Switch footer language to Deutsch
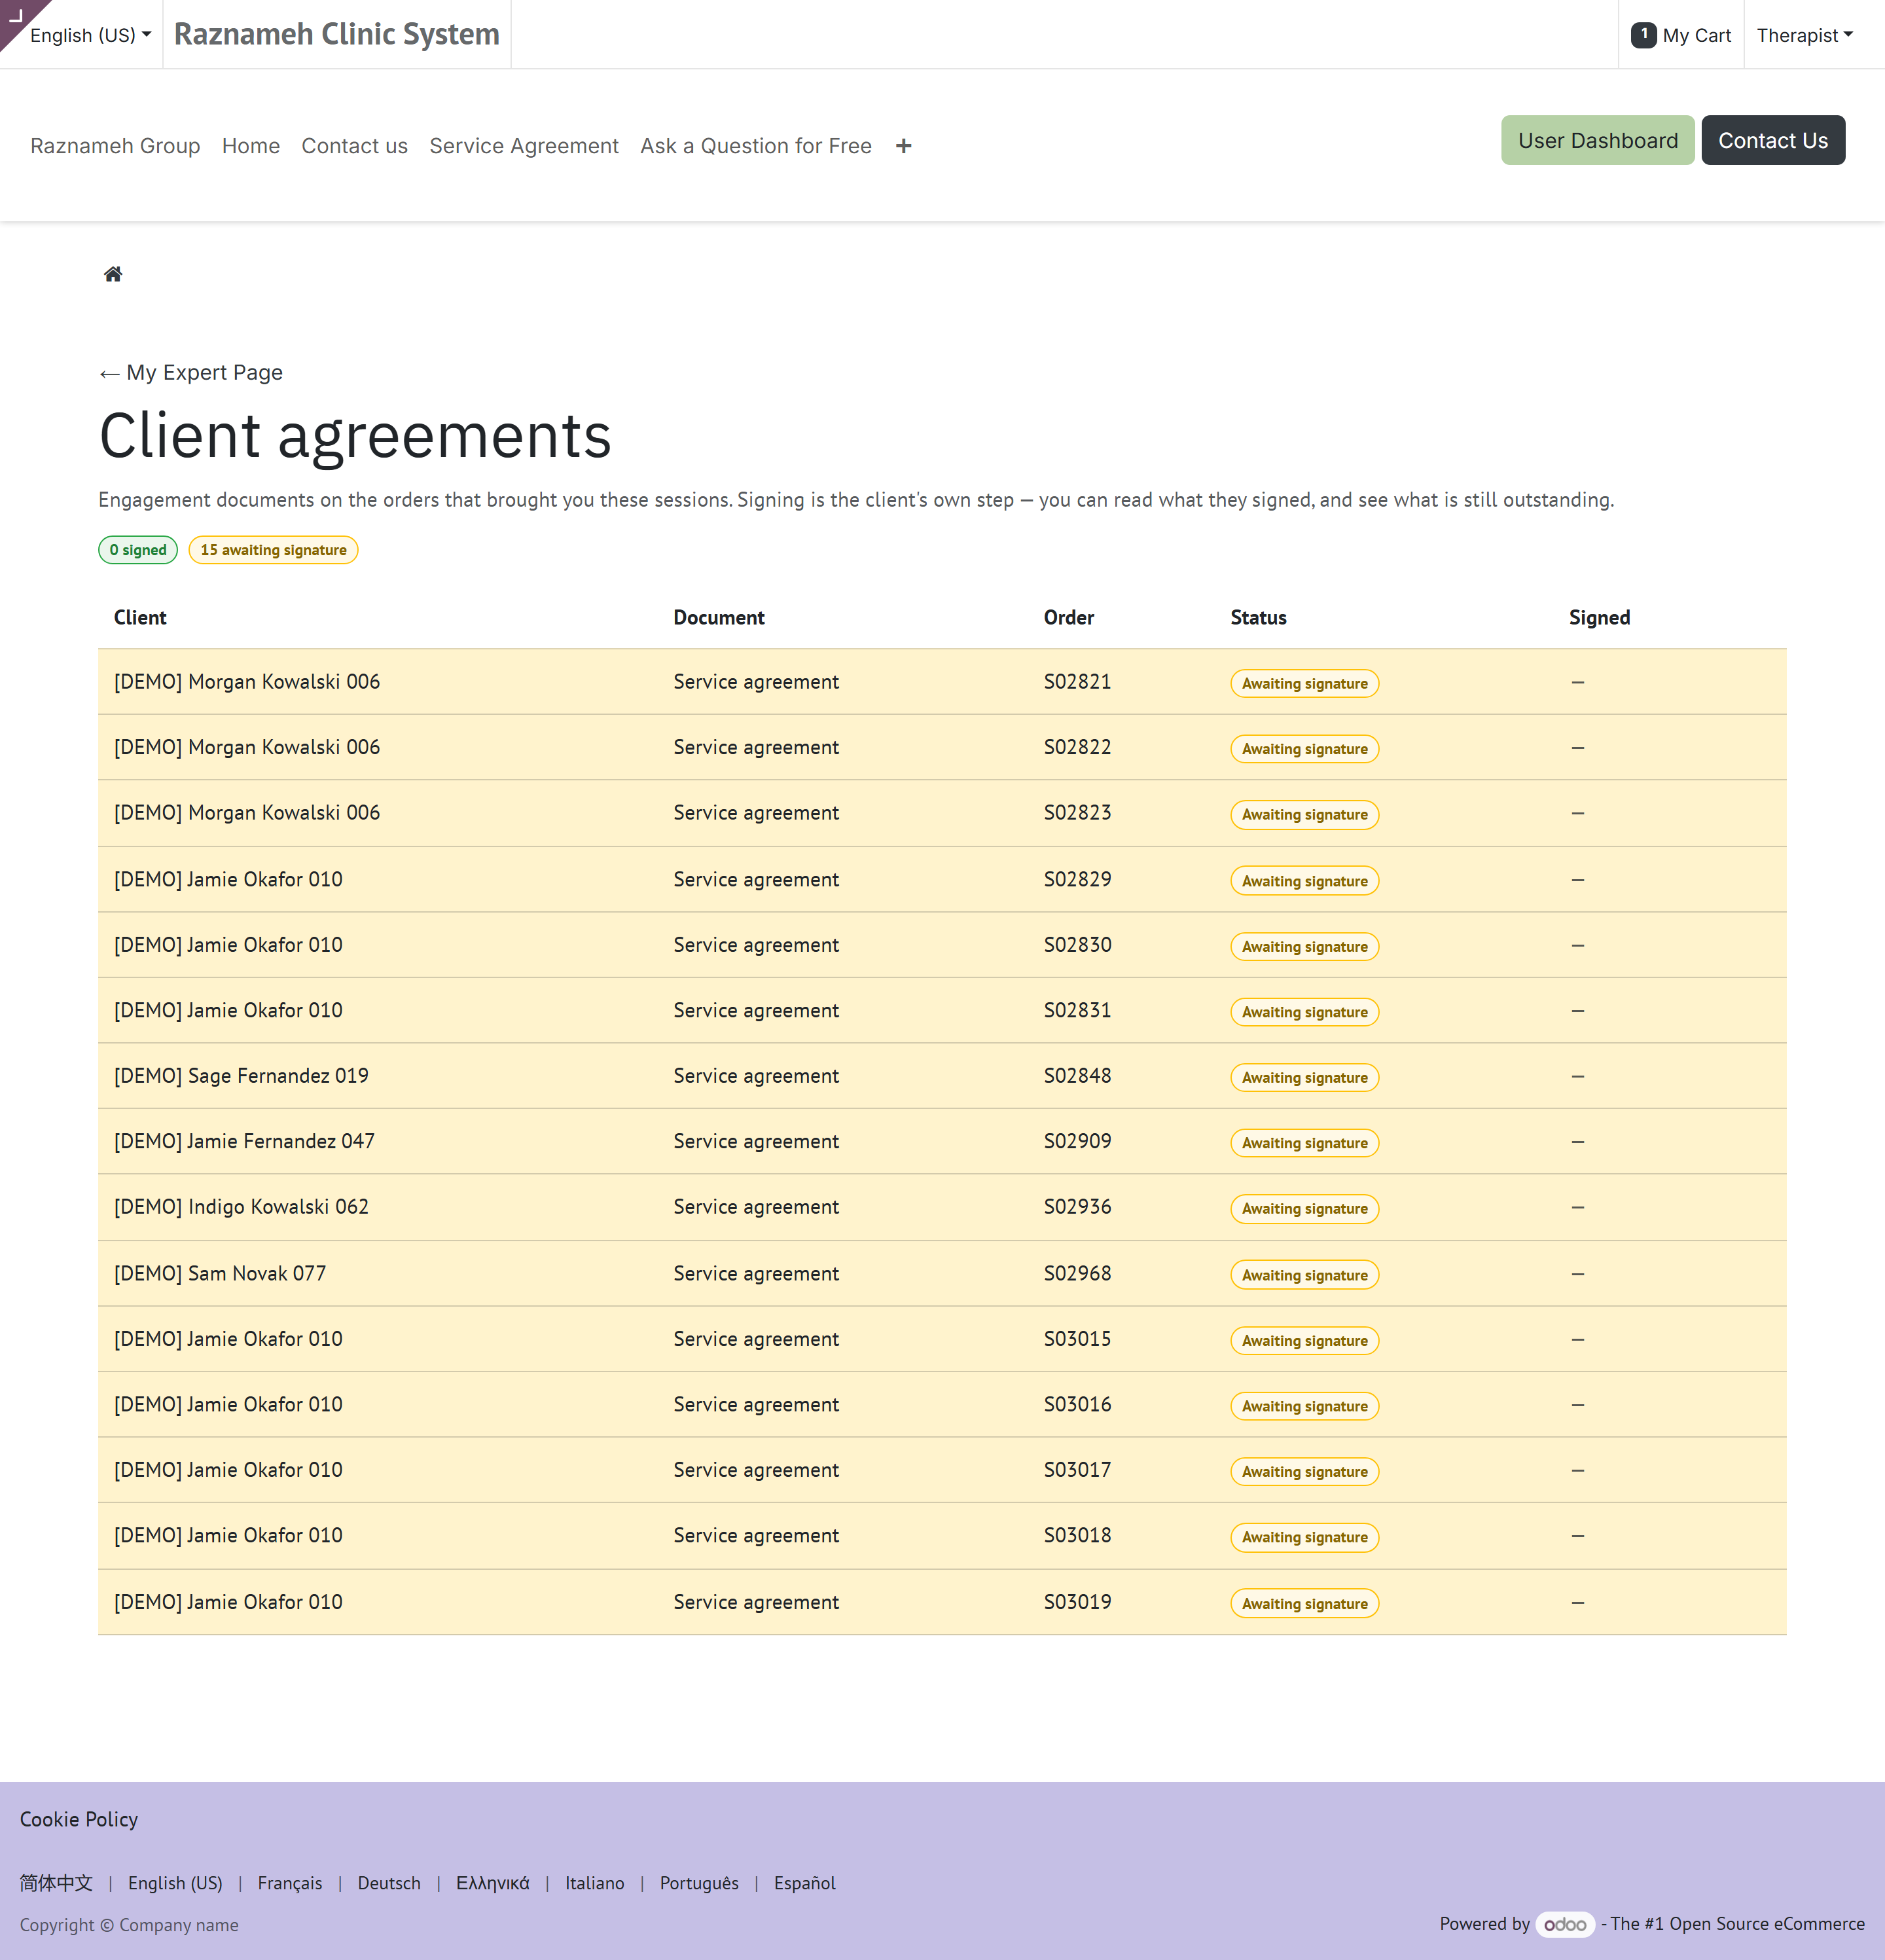The width and height of the screenshot is (1885, 1960). 389,1883
